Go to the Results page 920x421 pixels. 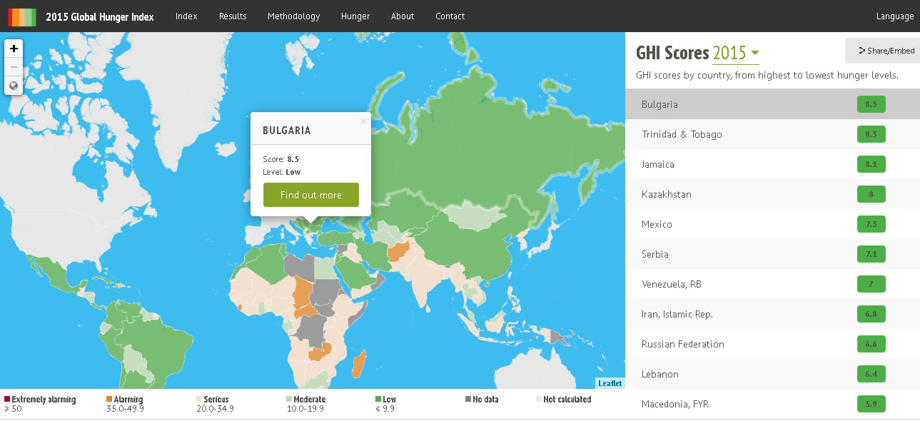pyautogui.click(x=233, y=16)
